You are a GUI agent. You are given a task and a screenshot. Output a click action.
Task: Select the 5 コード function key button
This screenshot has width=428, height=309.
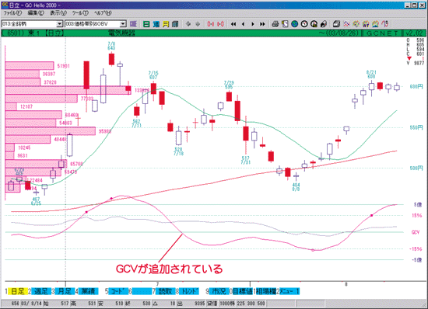click(117, 291)
